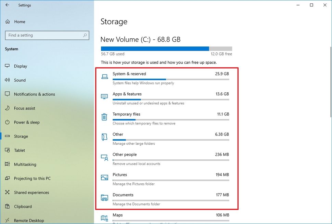
Task: Select the Documents folder icon
Action: coord(104,197)
